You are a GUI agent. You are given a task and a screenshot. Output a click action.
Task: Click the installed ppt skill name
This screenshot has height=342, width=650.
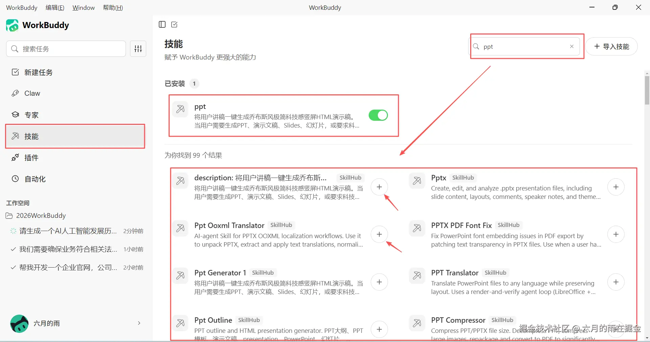pyautogui.click(x=200, y=107)
